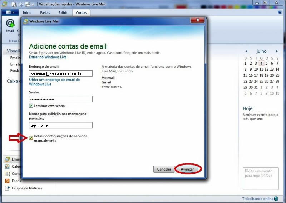Switch to the Pastas tab
The width and height of the screenshot is (286, 203).
[x=45, y=13]
